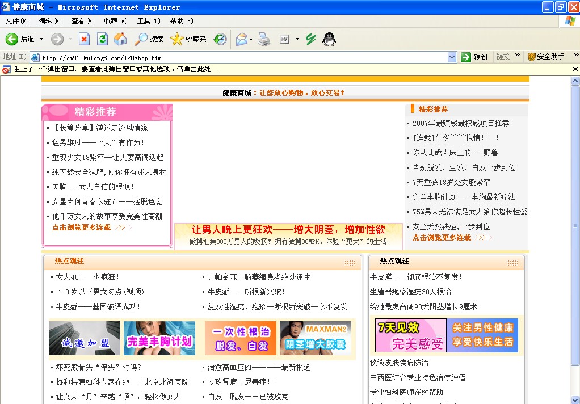Viewport: 580px width, 404px height.
Task: Launch QQ penguin toolbar icon
Action: click(x=329, y=39)
